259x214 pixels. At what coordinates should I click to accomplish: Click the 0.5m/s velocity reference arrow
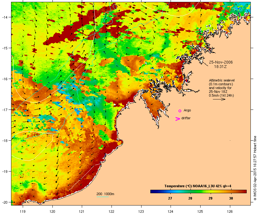click(219, 99)
